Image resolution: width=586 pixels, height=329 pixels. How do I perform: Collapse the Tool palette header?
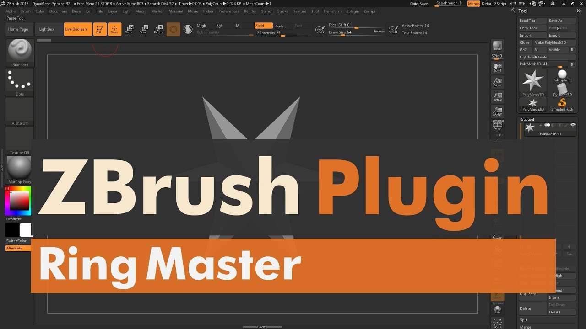[523, 11]
